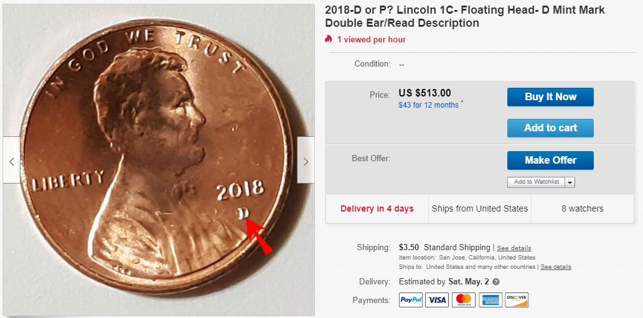Open Ships to See details link
Screen dimensions: 643x318
[x=556, y=267]
